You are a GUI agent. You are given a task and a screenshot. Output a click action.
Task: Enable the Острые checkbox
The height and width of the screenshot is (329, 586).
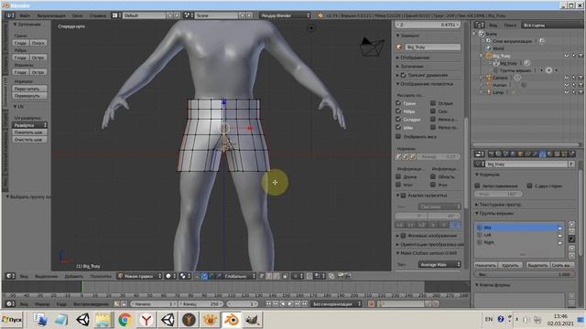pyautogui.click(x=433, y=103)
